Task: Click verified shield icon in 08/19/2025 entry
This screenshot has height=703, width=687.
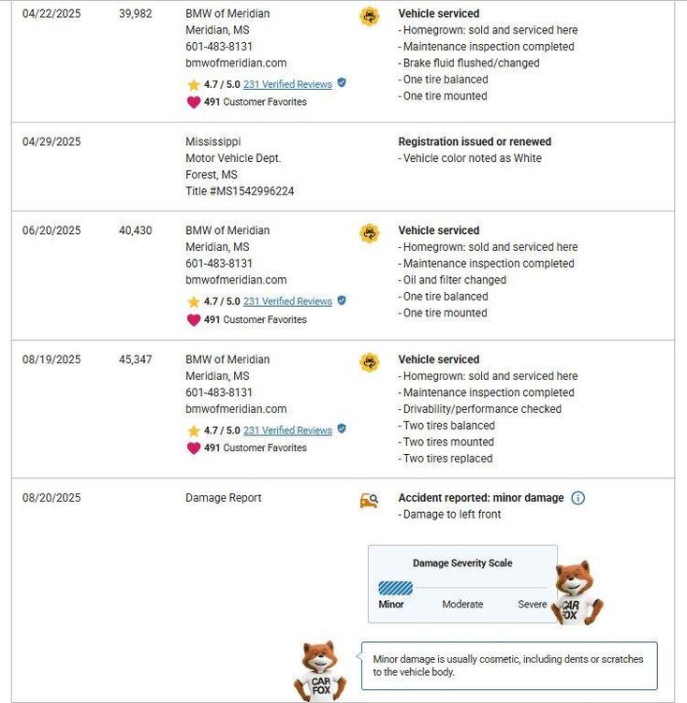Action: pos(342,429)
